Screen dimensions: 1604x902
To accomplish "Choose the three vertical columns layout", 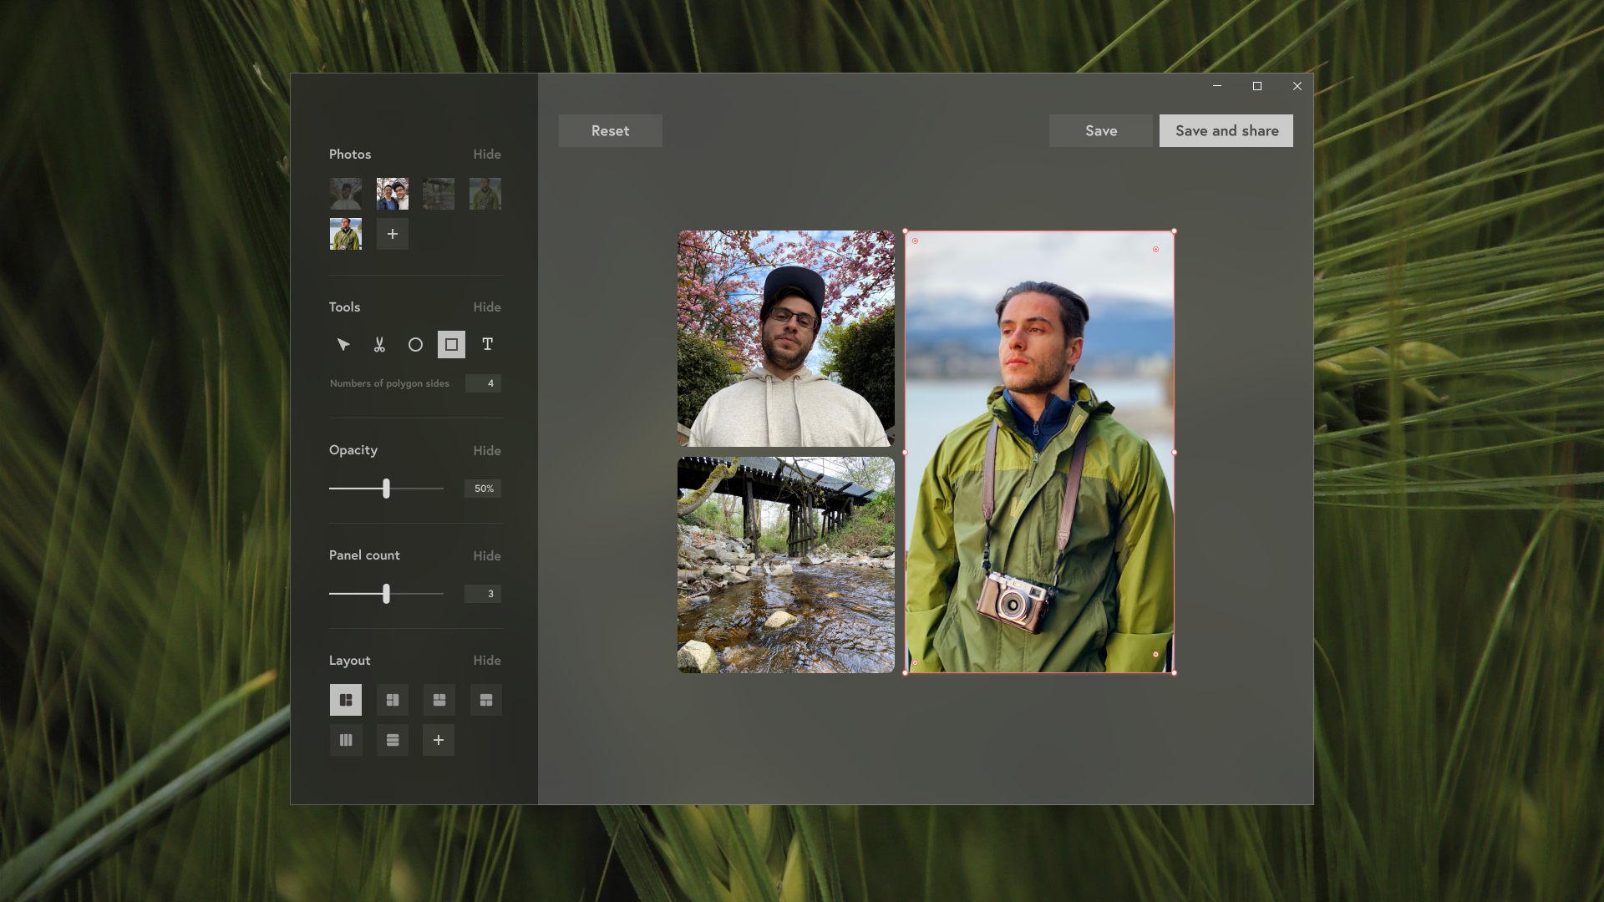I will 346,740.
